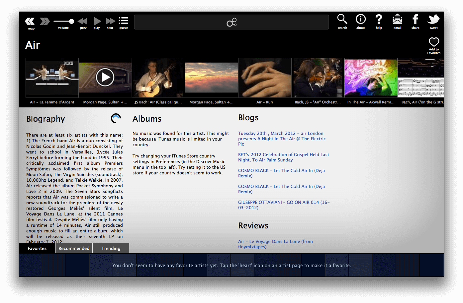This screenshot has width=463, height=303.
Task: Open first COSMO BLACK Let The Cold Air In link
Action: point(282,173)
